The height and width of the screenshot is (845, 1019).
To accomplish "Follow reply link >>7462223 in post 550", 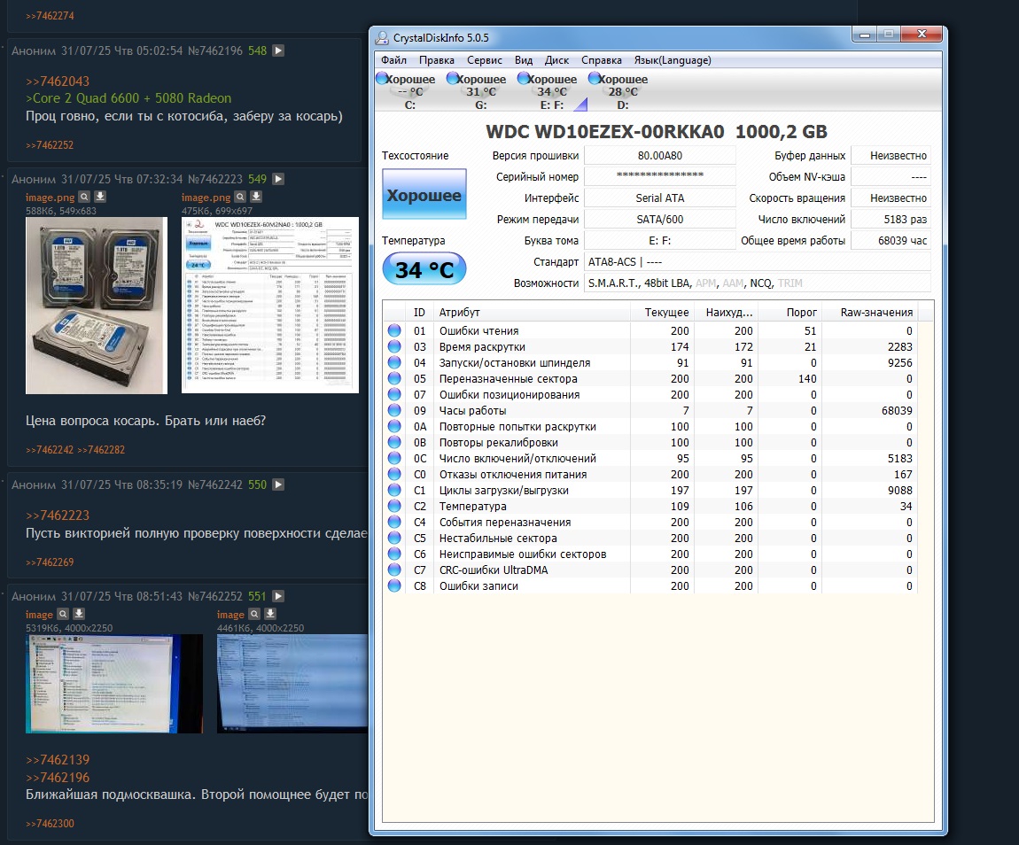I will click(58, 515).
